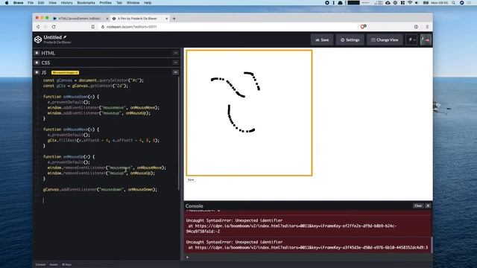Image resolution: width=477 pixels, height=268 pixels.
Task: Select the A Pen by Frederik tab
Action: coord(137,19)
